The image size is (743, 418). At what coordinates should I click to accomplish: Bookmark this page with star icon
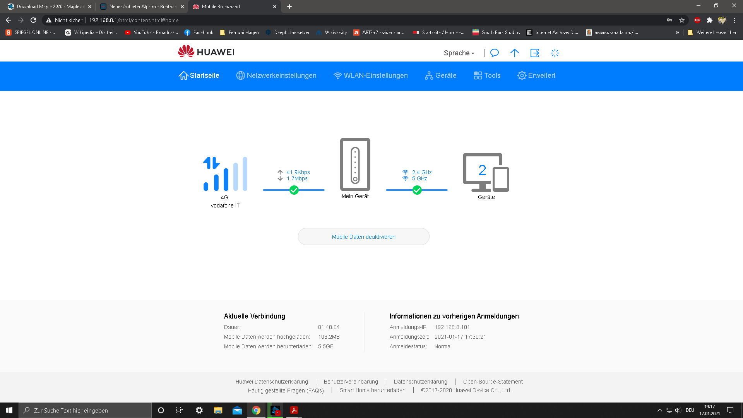pyautogui.click(x=682, y=20)
